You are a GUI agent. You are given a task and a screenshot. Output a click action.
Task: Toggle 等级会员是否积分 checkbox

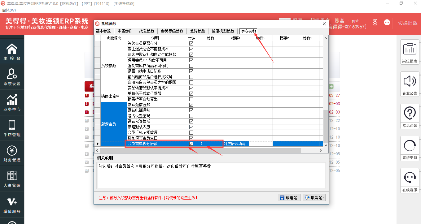[x=191, y=43]
